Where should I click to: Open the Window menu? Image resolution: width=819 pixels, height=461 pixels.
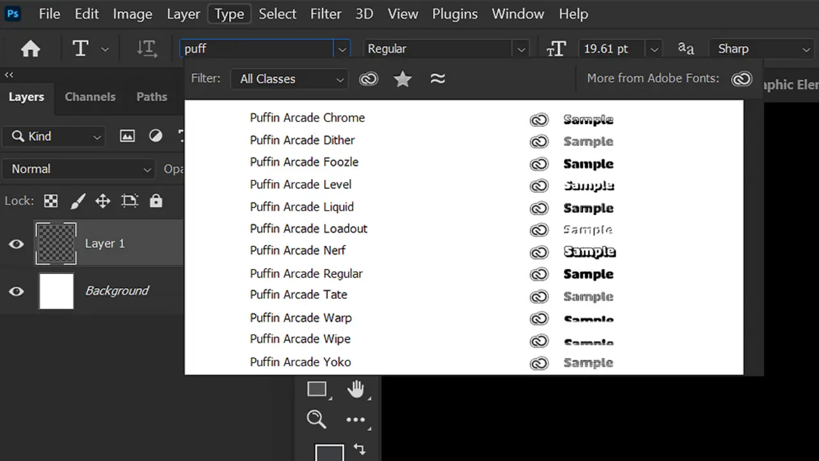[x=518, y=13]
